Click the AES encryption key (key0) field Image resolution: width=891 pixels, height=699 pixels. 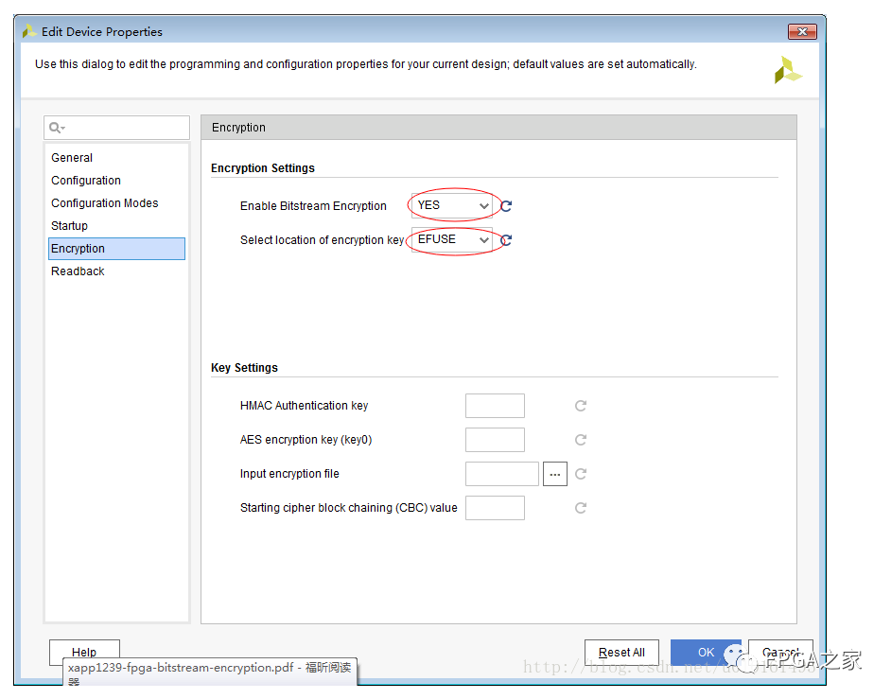(495, 440)
